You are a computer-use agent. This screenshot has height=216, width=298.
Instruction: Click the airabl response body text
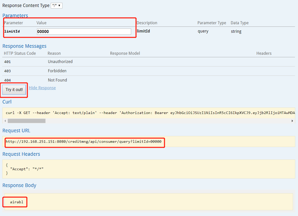pos(16,202)
